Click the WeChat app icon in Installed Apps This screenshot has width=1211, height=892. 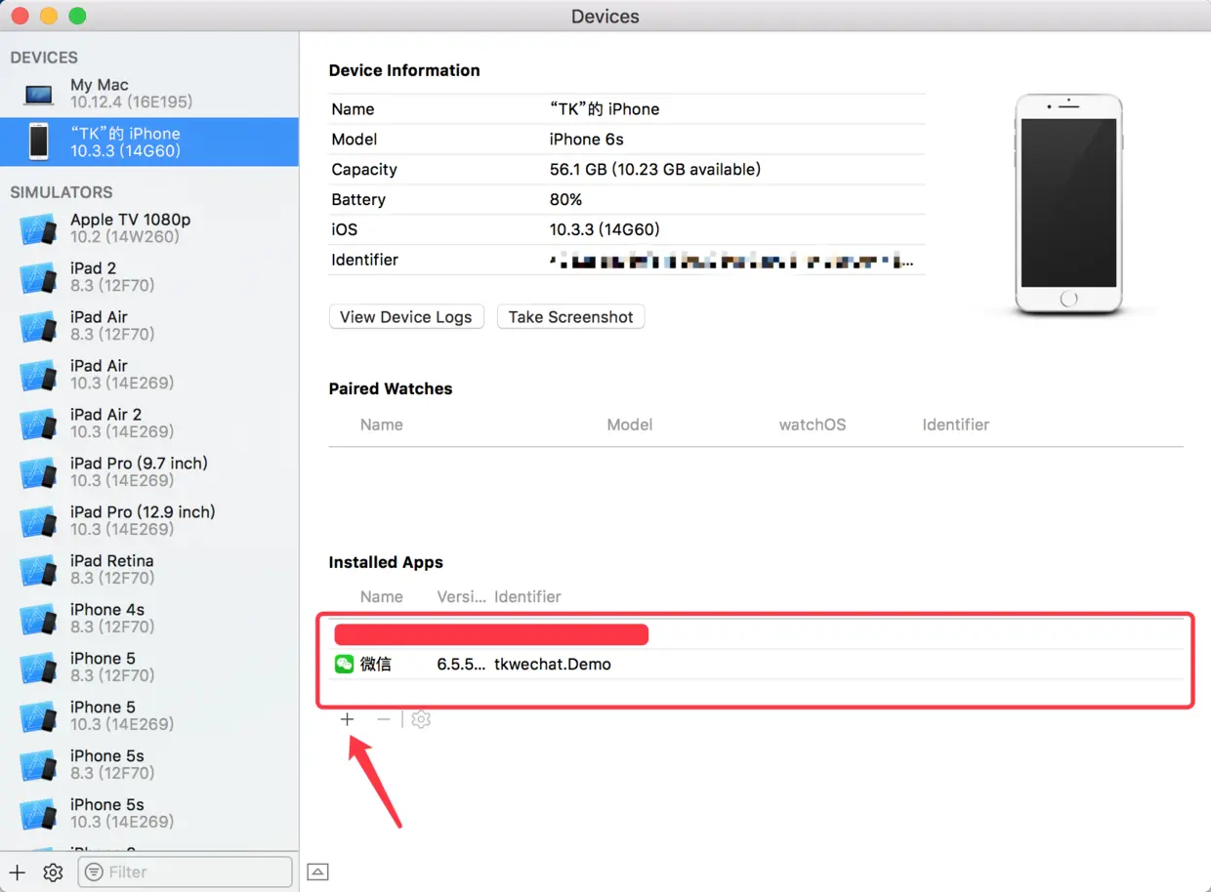[x=344, y=664]
